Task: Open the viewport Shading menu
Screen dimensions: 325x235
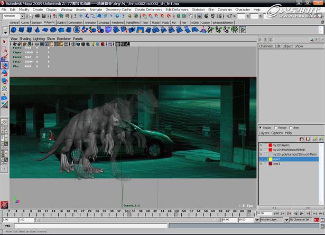Action: click(x=25, y=38)
